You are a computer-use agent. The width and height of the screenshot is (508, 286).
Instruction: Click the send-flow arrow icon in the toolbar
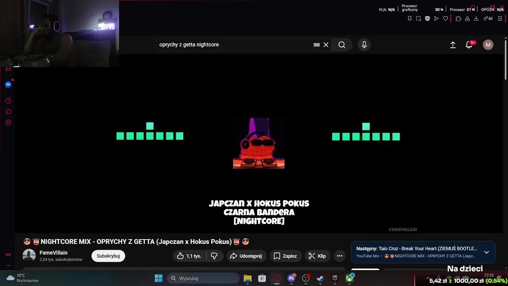(x=436, y=19)
